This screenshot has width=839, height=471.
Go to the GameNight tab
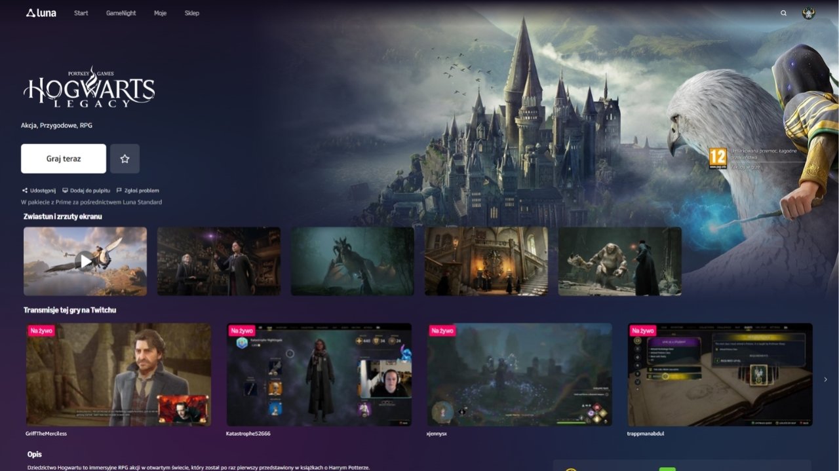[121, 13]
